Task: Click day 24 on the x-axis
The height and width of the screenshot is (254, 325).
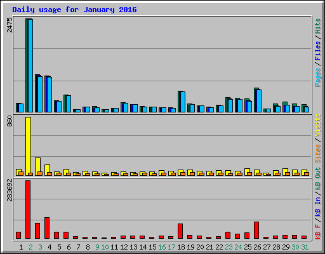Action: [x=238, y=247]
